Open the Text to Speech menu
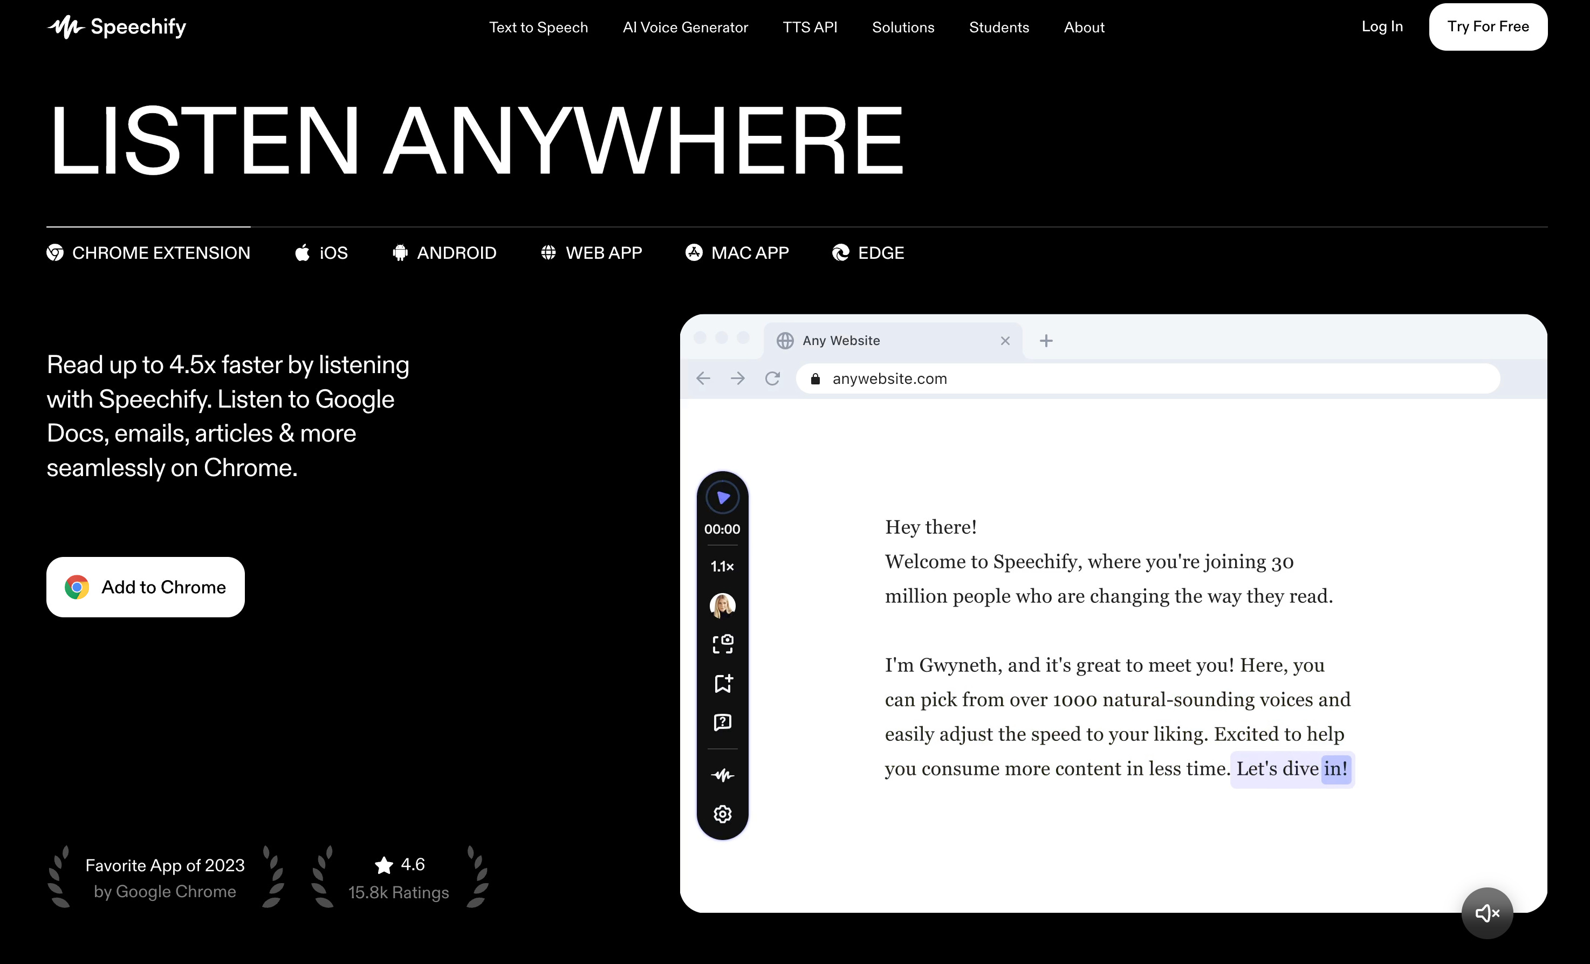1590x964 pixels. pyautogui.click(x=538, y=27)
